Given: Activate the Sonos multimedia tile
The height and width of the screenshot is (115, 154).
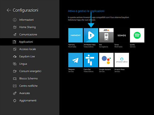Looking at the screenshot, I should tap(122, 35).
